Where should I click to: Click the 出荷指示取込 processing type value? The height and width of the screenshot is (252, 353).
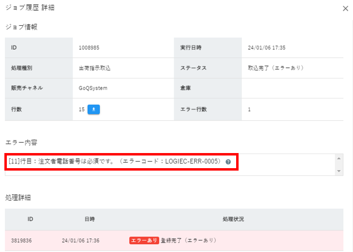click(x=94, y=68)
